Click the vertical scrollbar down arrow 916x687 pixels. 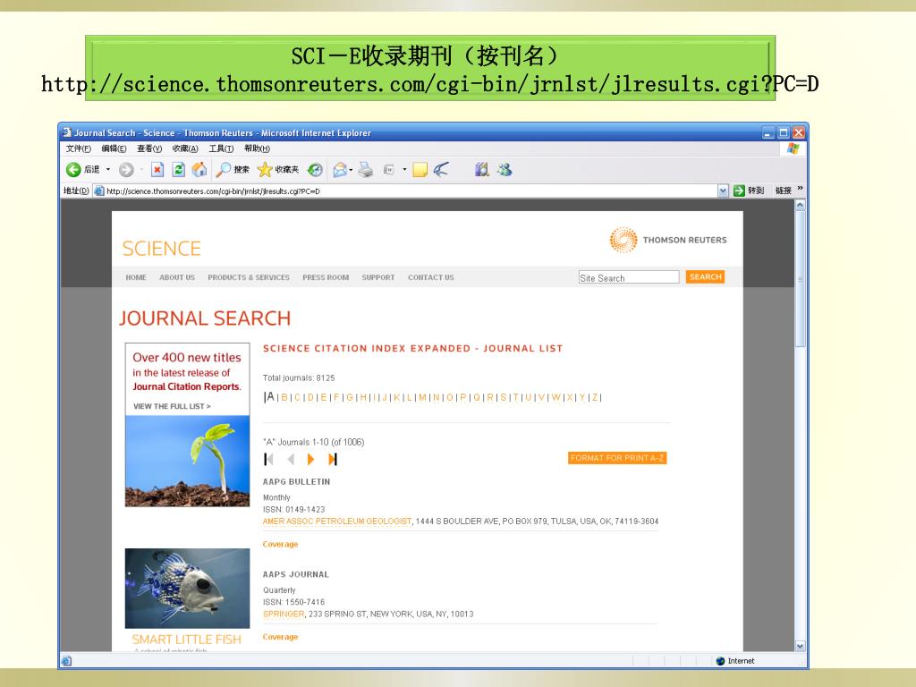click(x=801, y=646)
